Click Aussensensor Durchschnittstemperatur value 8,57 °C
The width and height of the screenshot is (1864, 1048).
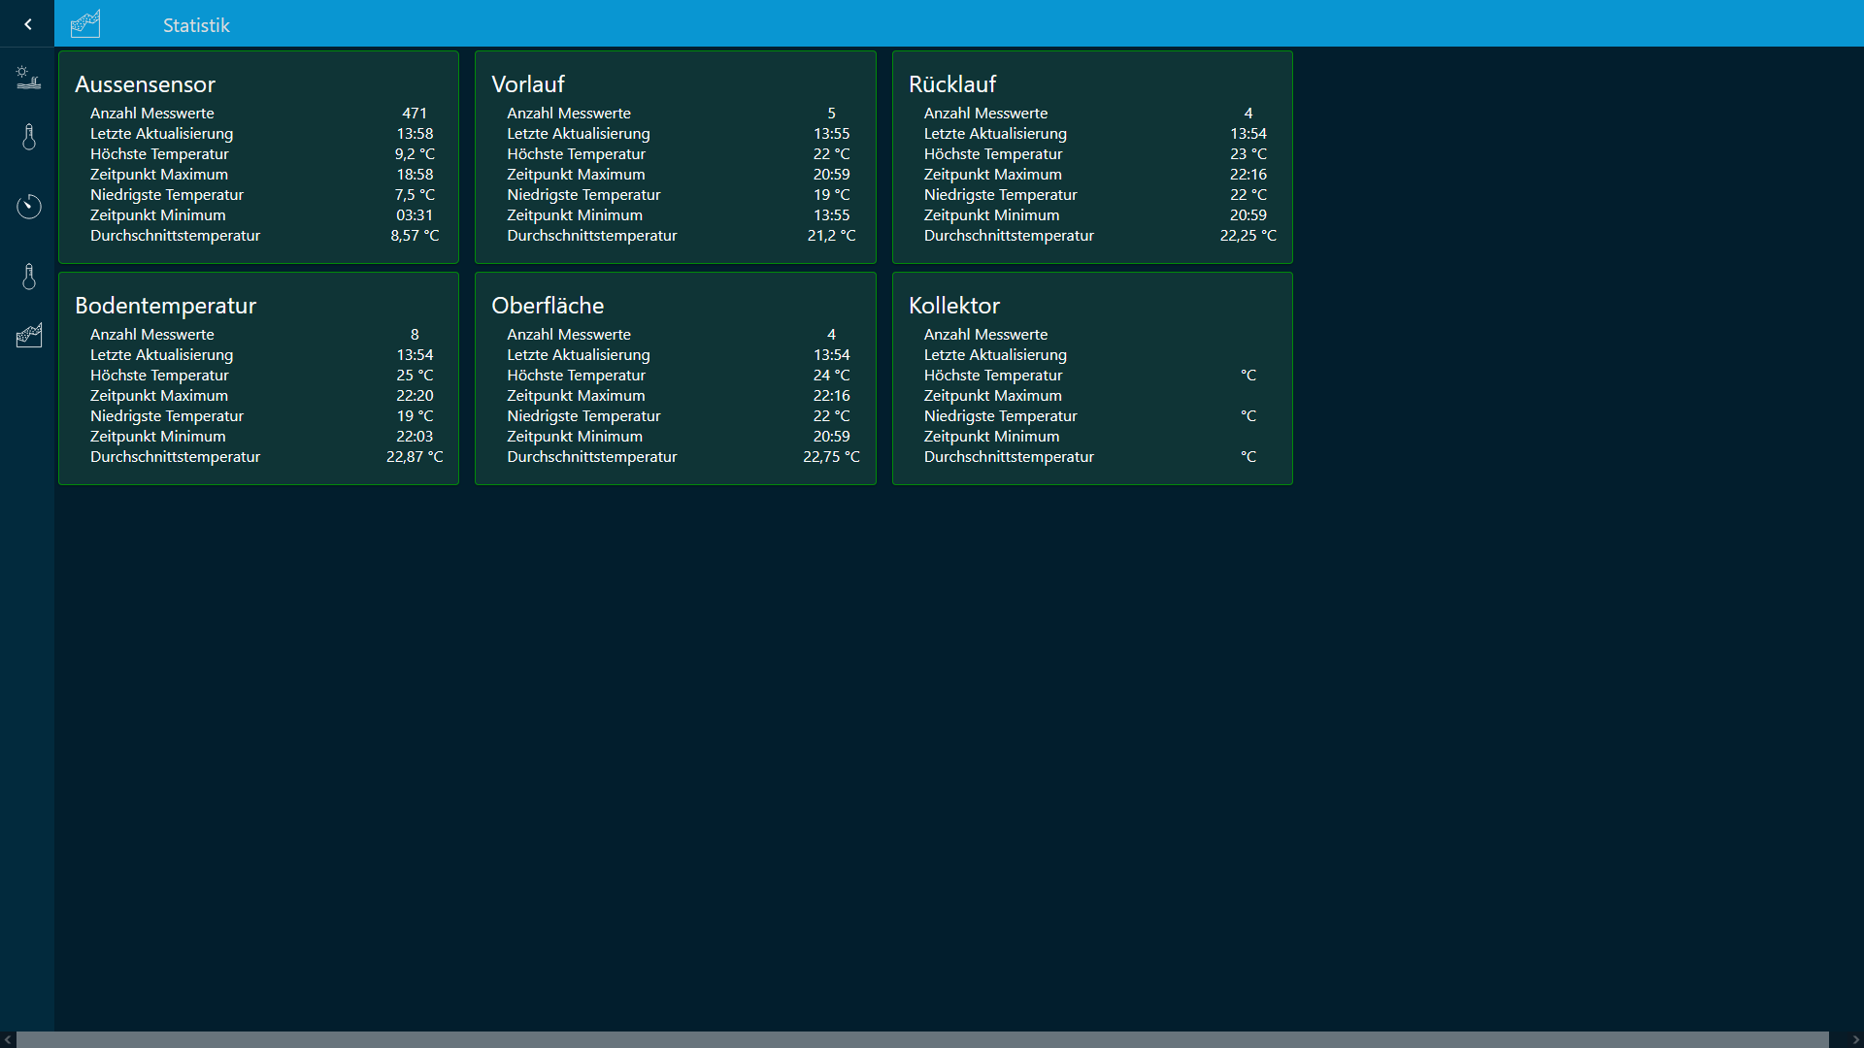click(x=415, y=236)
